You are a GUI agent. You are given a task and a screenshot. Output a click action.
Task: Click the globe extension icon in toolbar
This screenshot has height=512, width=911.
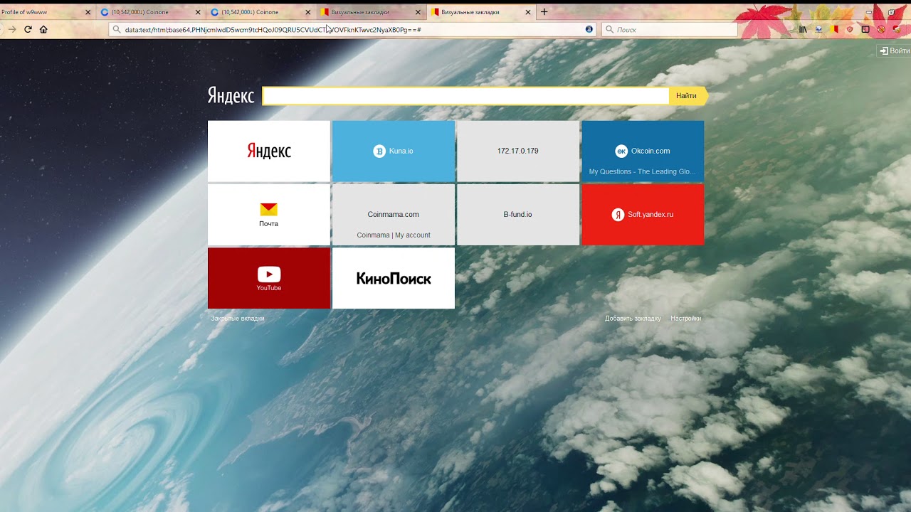point(819,30)
